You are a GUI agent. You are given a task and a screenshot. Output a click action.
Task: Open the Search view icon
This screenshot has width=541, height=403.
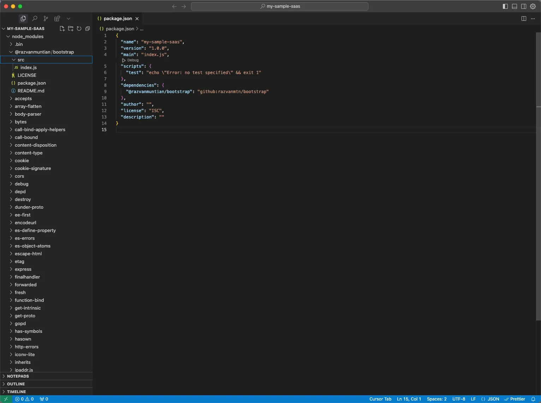[x=35, y=18]
